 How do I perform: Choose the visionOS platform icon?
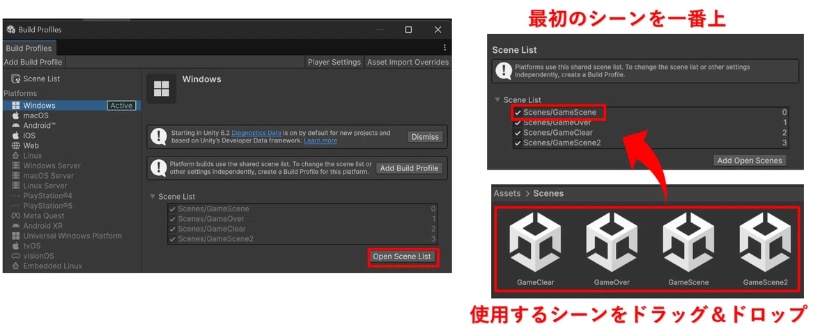coord(16,256)
